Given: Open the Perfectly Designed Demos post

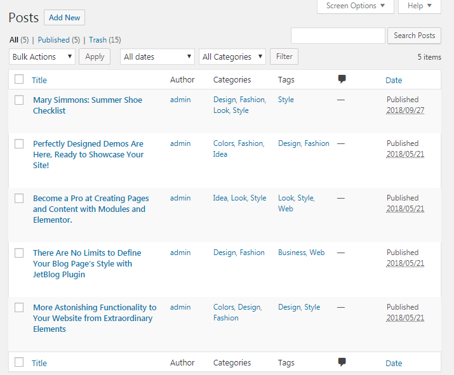Looking at the screenshot, I should click(x=88, y=155).
